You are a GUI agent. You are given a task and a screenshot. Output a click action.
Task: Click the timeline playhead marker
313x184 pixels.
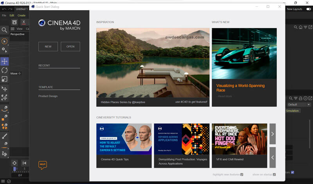coord(14,169)
